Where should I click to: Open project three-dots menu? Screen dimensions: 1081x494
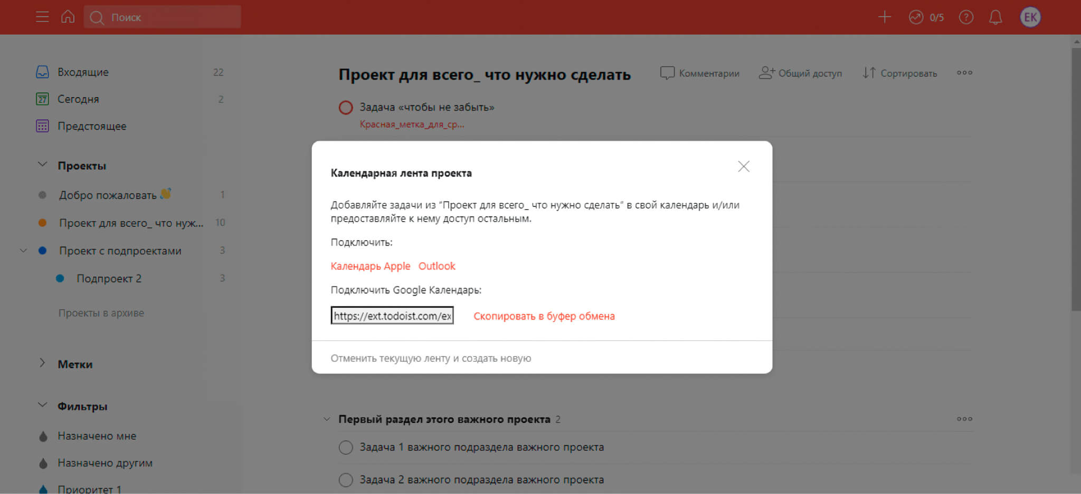tap(964, 73)
